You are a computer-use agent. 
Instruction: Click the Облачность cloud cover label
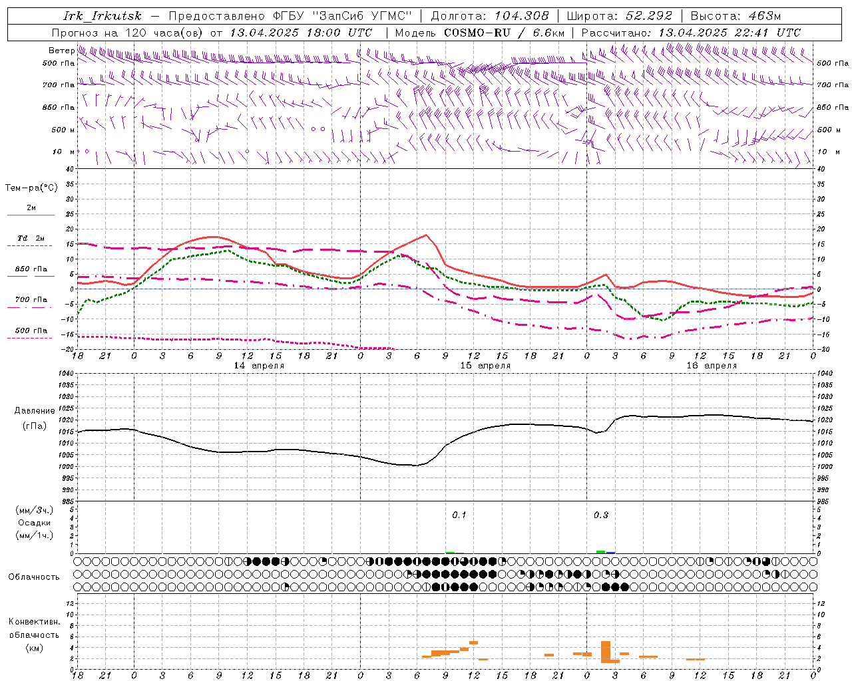tap(34, 577)
